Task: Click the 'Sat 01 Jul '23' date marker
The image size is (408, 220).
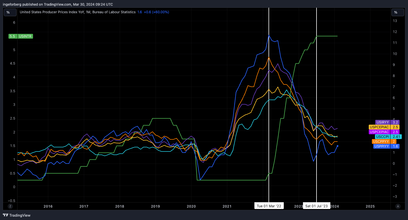Action: coord(317,206)
